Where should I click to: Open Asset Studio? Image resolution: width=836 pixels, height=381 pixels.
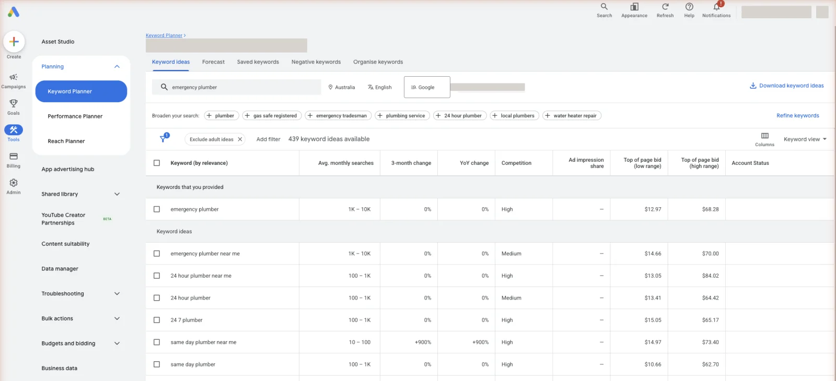click(58, 42)
